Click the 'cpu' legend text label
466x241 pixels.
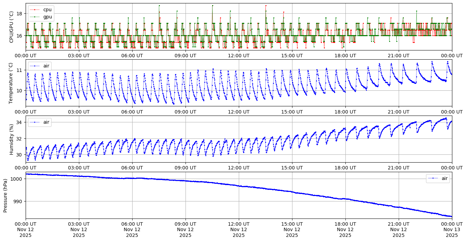[x=47, y=10]
